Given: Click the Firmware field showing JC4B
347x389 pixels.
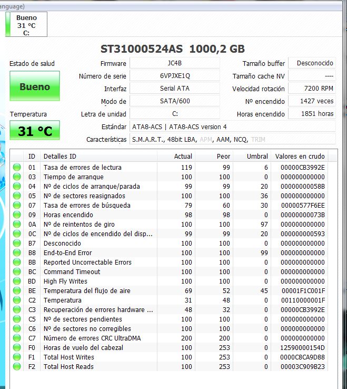Looking at the screenshot, I should click(175, 63).
